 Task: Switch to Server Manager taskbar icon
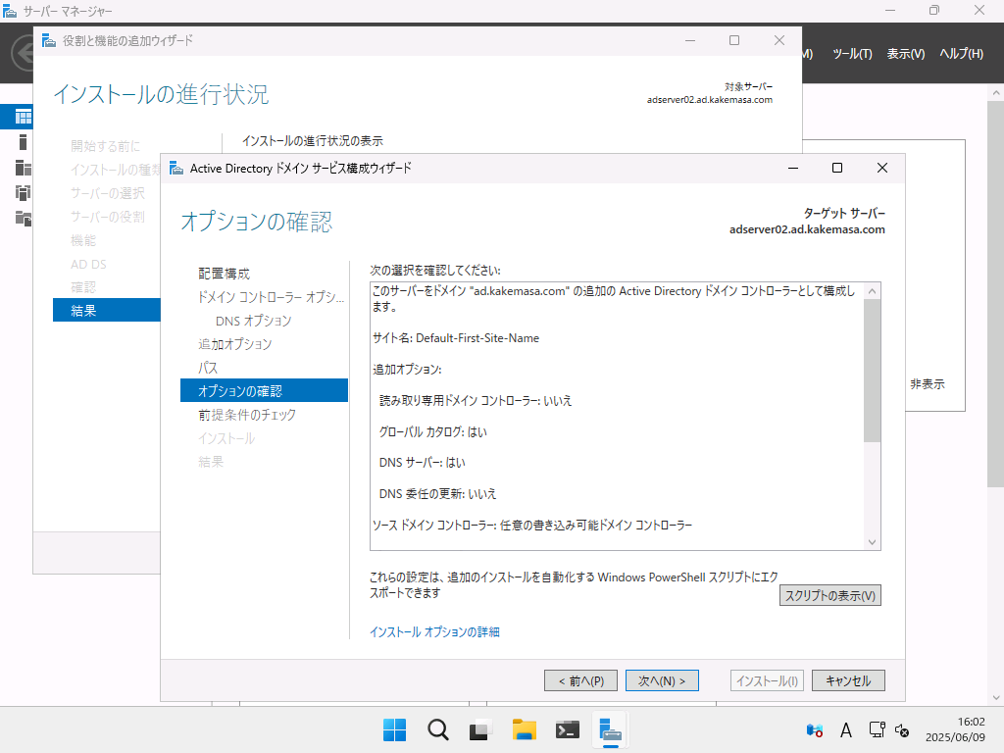(x=610, y=729)
